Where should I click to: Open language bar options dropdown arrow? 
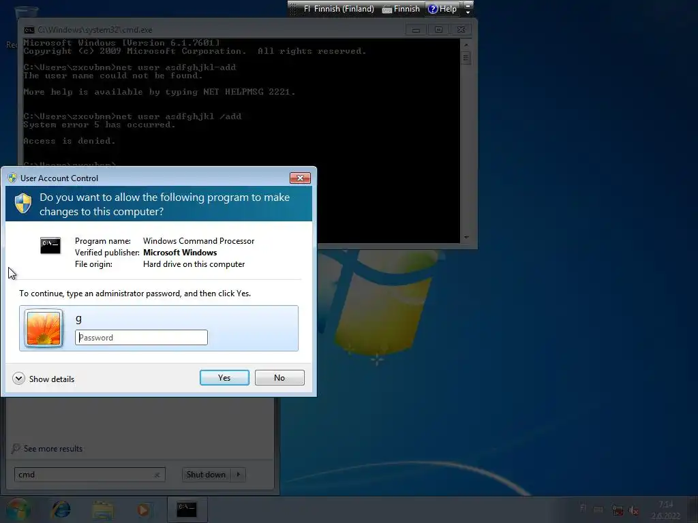tap(468, 12)
